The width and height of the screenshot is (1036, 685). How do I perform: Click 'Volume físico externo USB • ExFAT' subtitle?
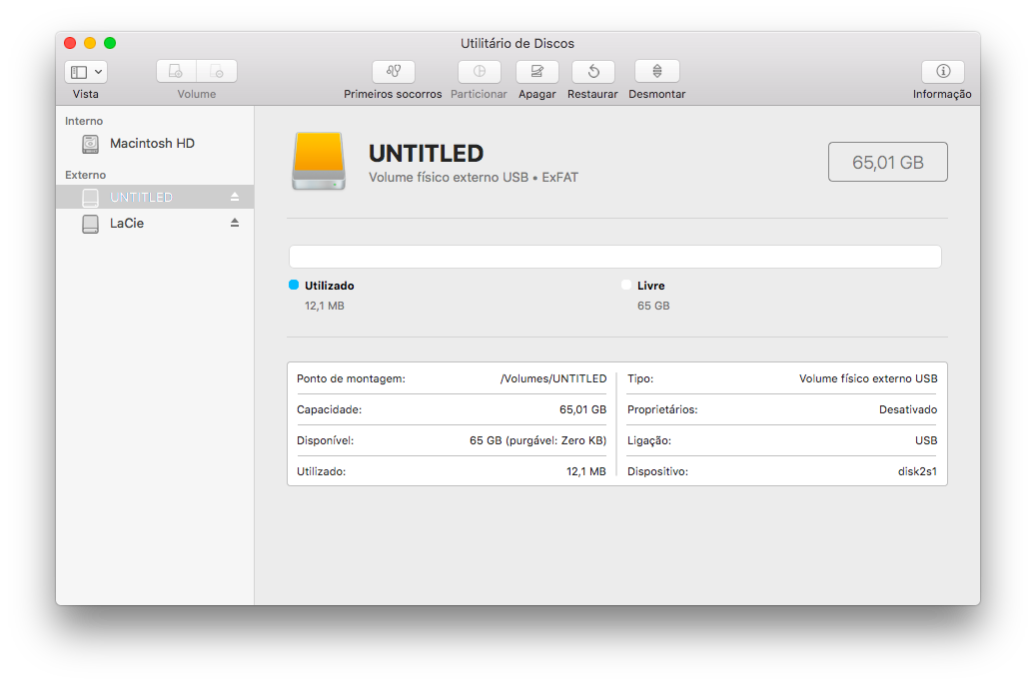click(474, 177)
